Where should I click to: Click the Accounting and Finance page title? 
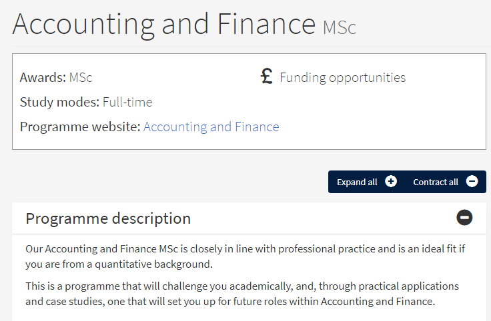point(163,25)
